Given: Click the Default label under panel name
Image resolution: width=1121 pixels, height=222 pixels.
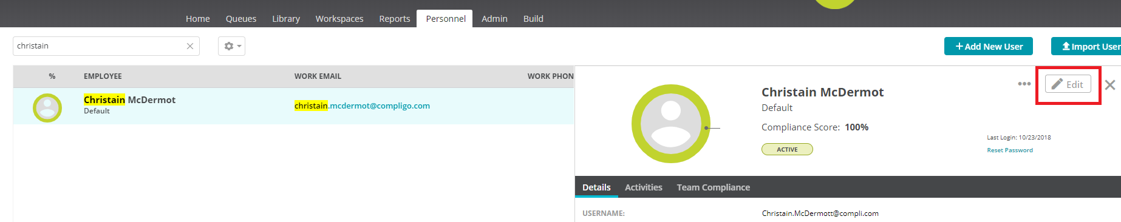Looking at the screenshot, I should [777, 108].
